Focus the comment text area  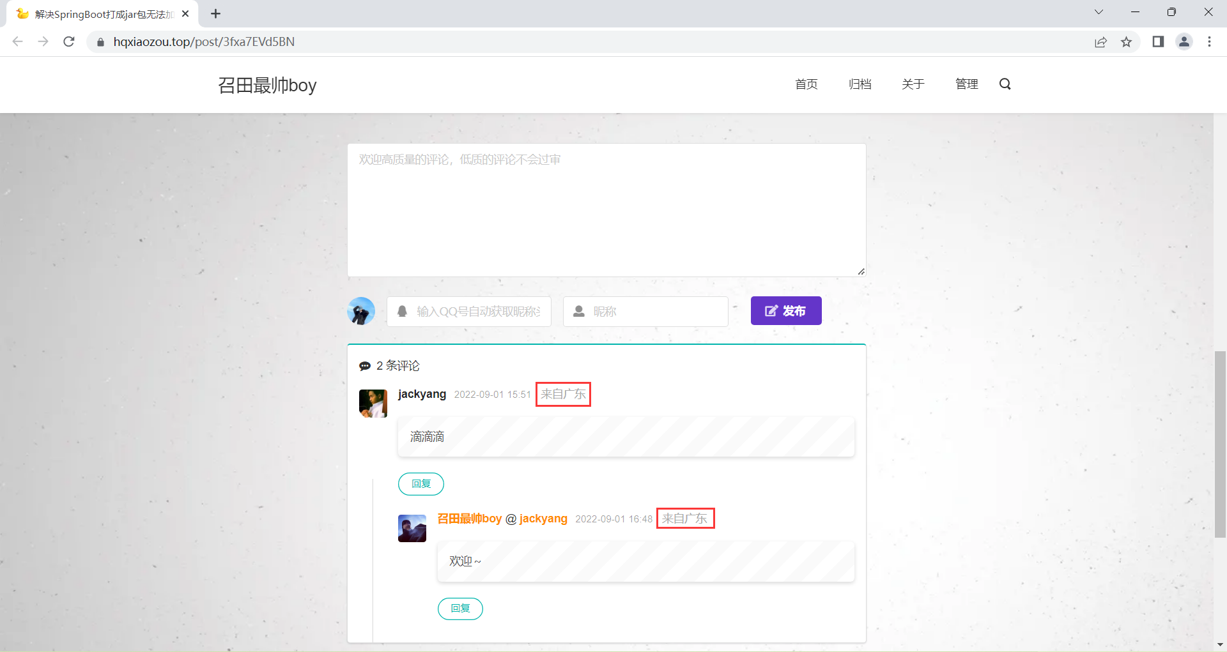(x=606, y=210)
